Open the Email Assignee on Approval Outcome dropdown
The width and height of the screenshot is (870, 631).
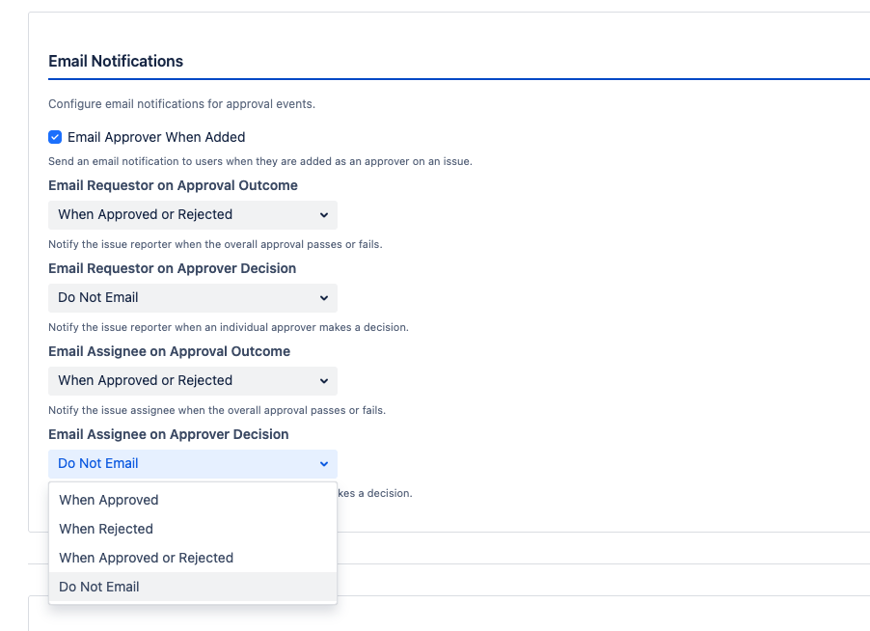192,380
